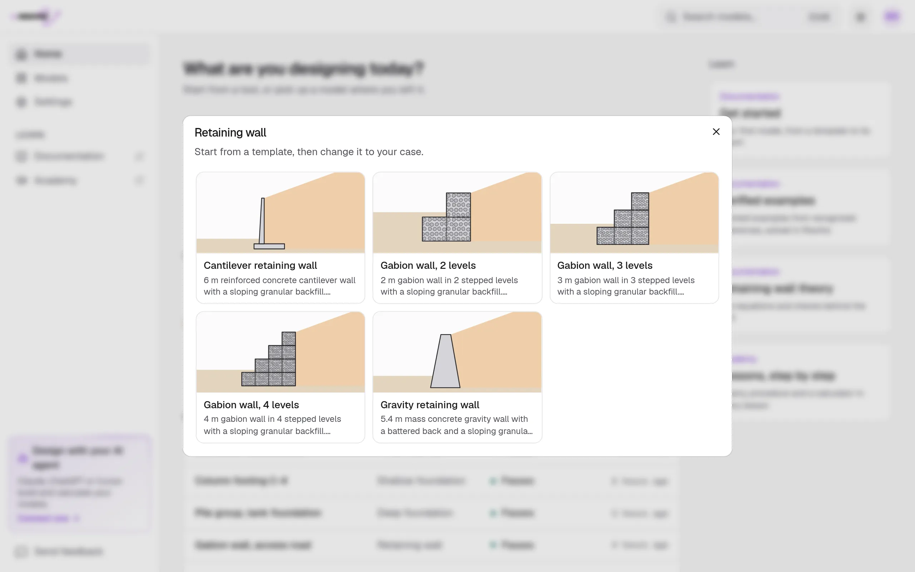This screenshot has width=915, height=572.
Task: Click the '4 m gabion wall' description
Action: (272, 425)
